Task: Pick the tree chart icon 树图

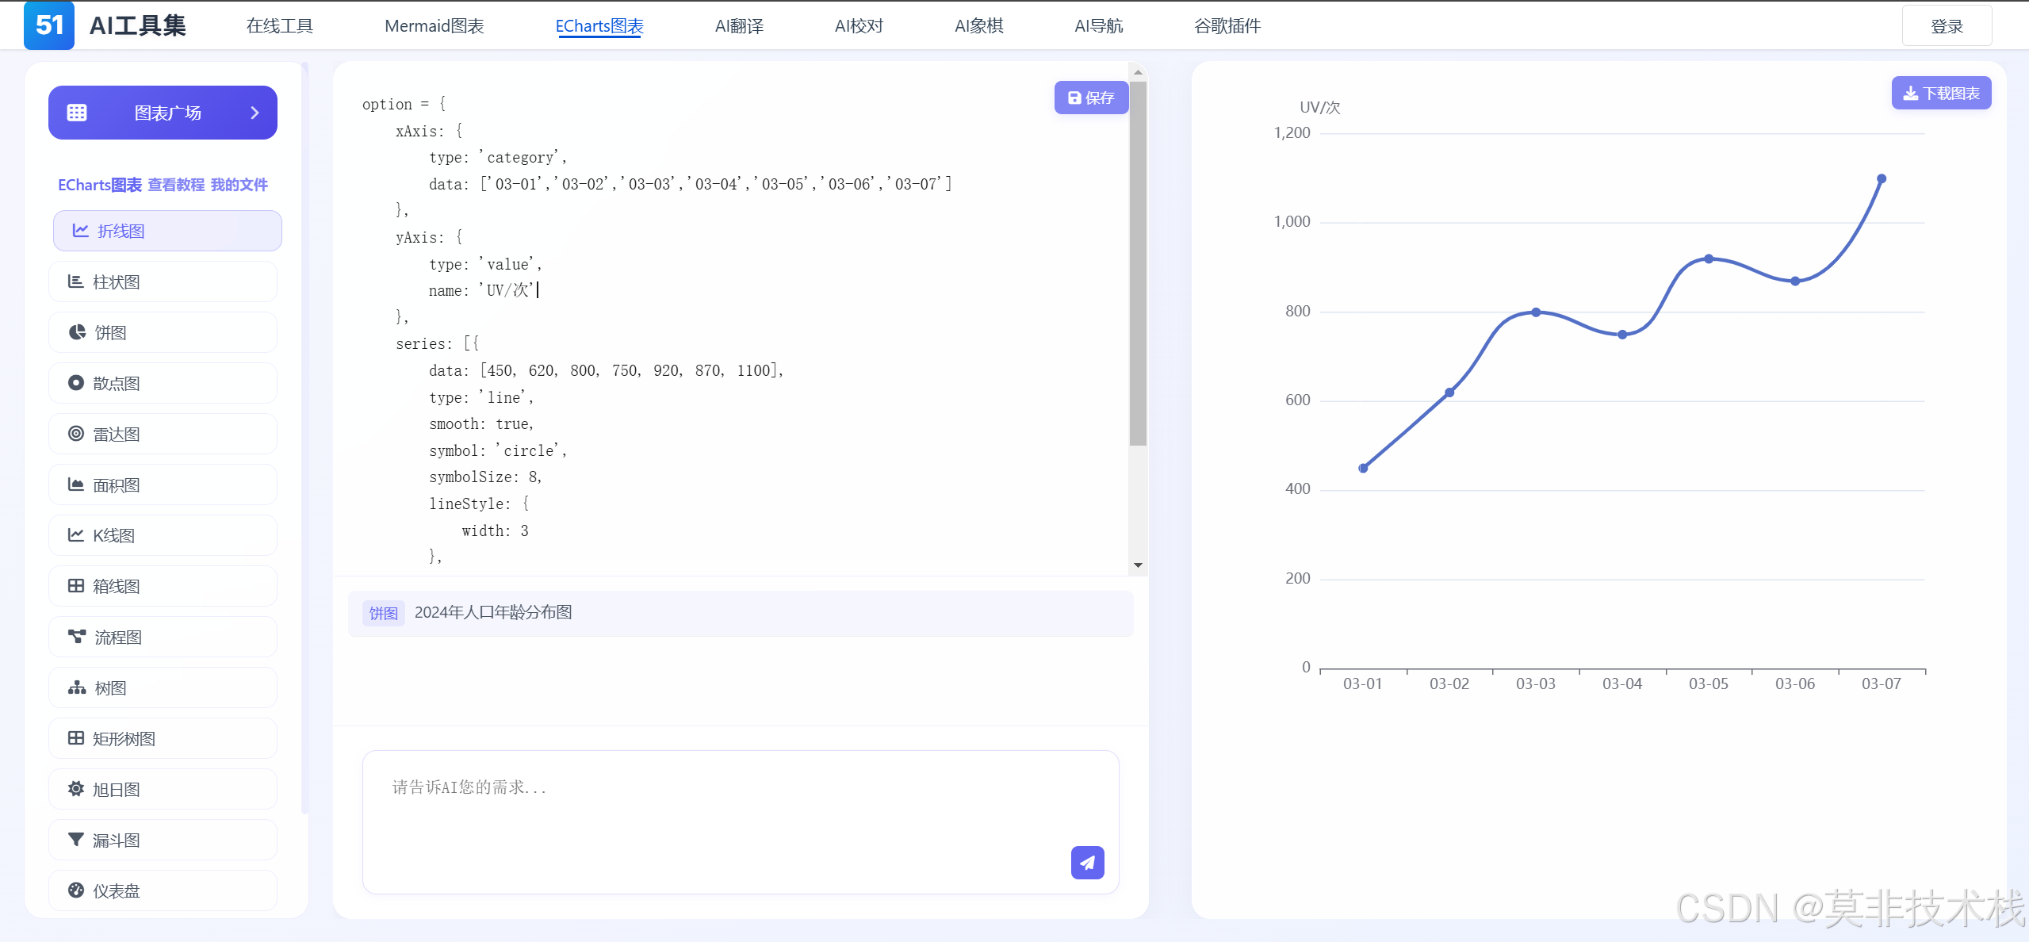Action: point(76,687)
